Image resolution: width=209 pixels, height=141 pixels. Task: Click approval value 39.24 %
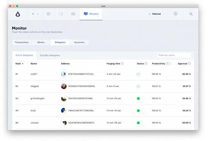pyautogui.click(x=186, y=110)
